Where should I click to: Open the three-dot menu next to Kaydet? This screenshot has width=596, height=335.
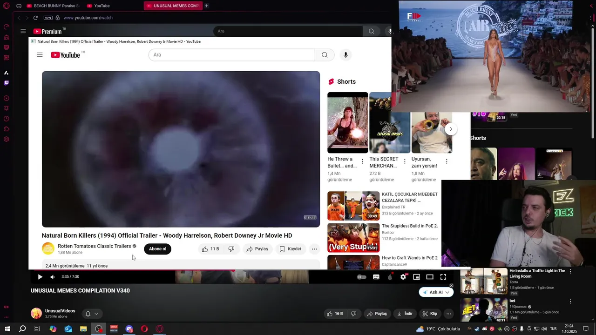[x=314, y=249]
